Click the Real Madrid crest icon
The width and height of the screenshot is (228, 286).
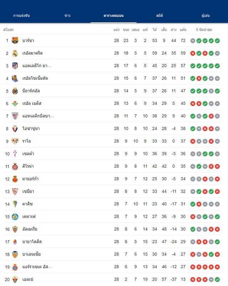pos(15,53)
